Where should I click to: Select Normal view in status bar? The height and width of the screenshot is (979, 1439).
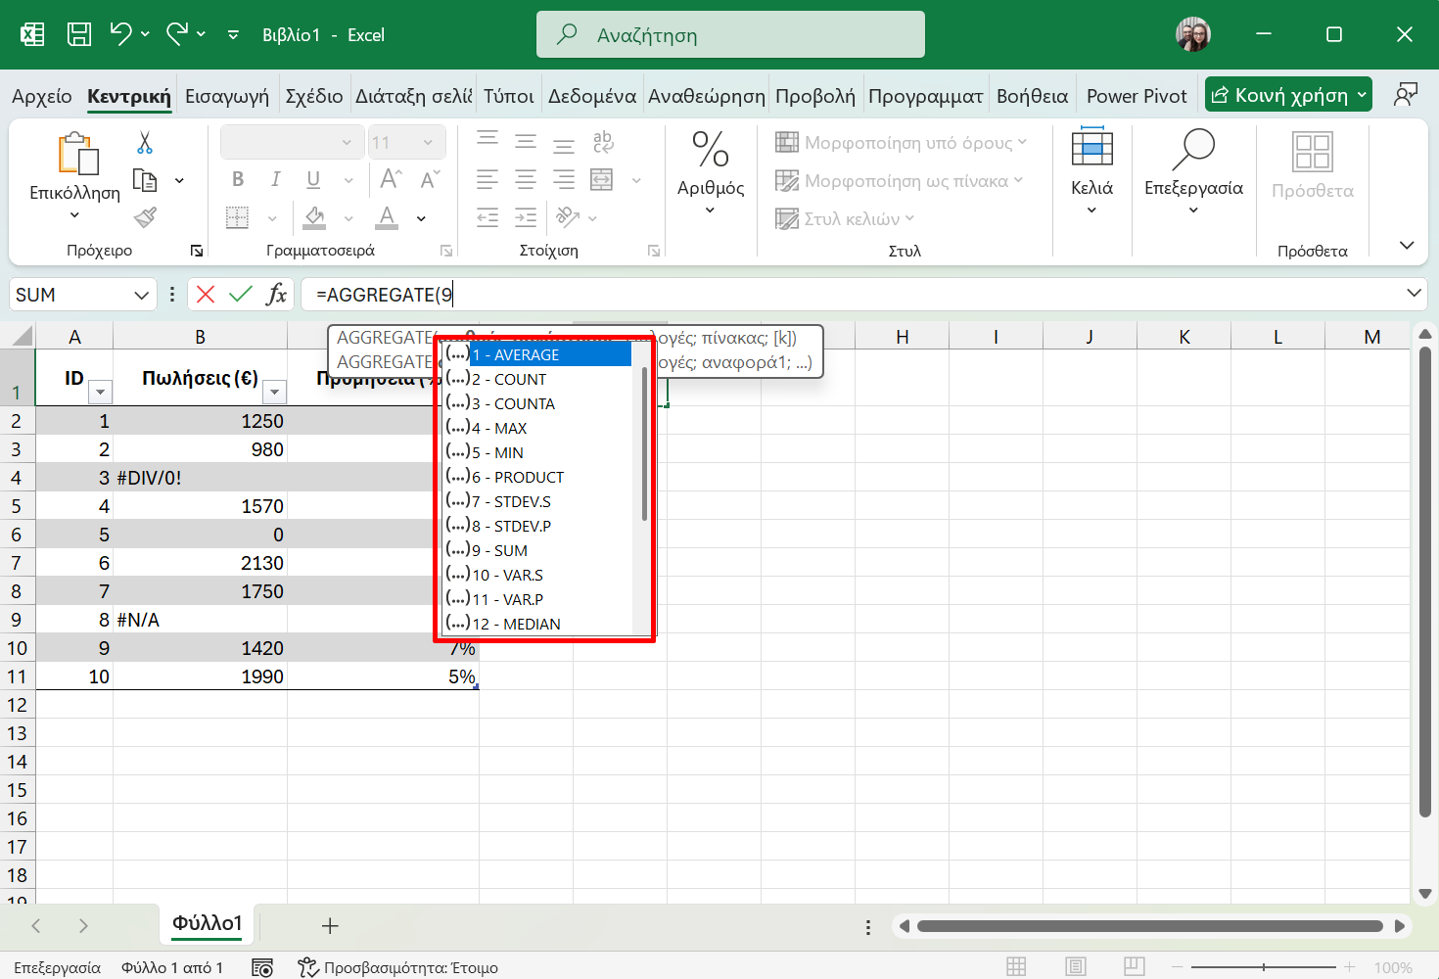1017,967
